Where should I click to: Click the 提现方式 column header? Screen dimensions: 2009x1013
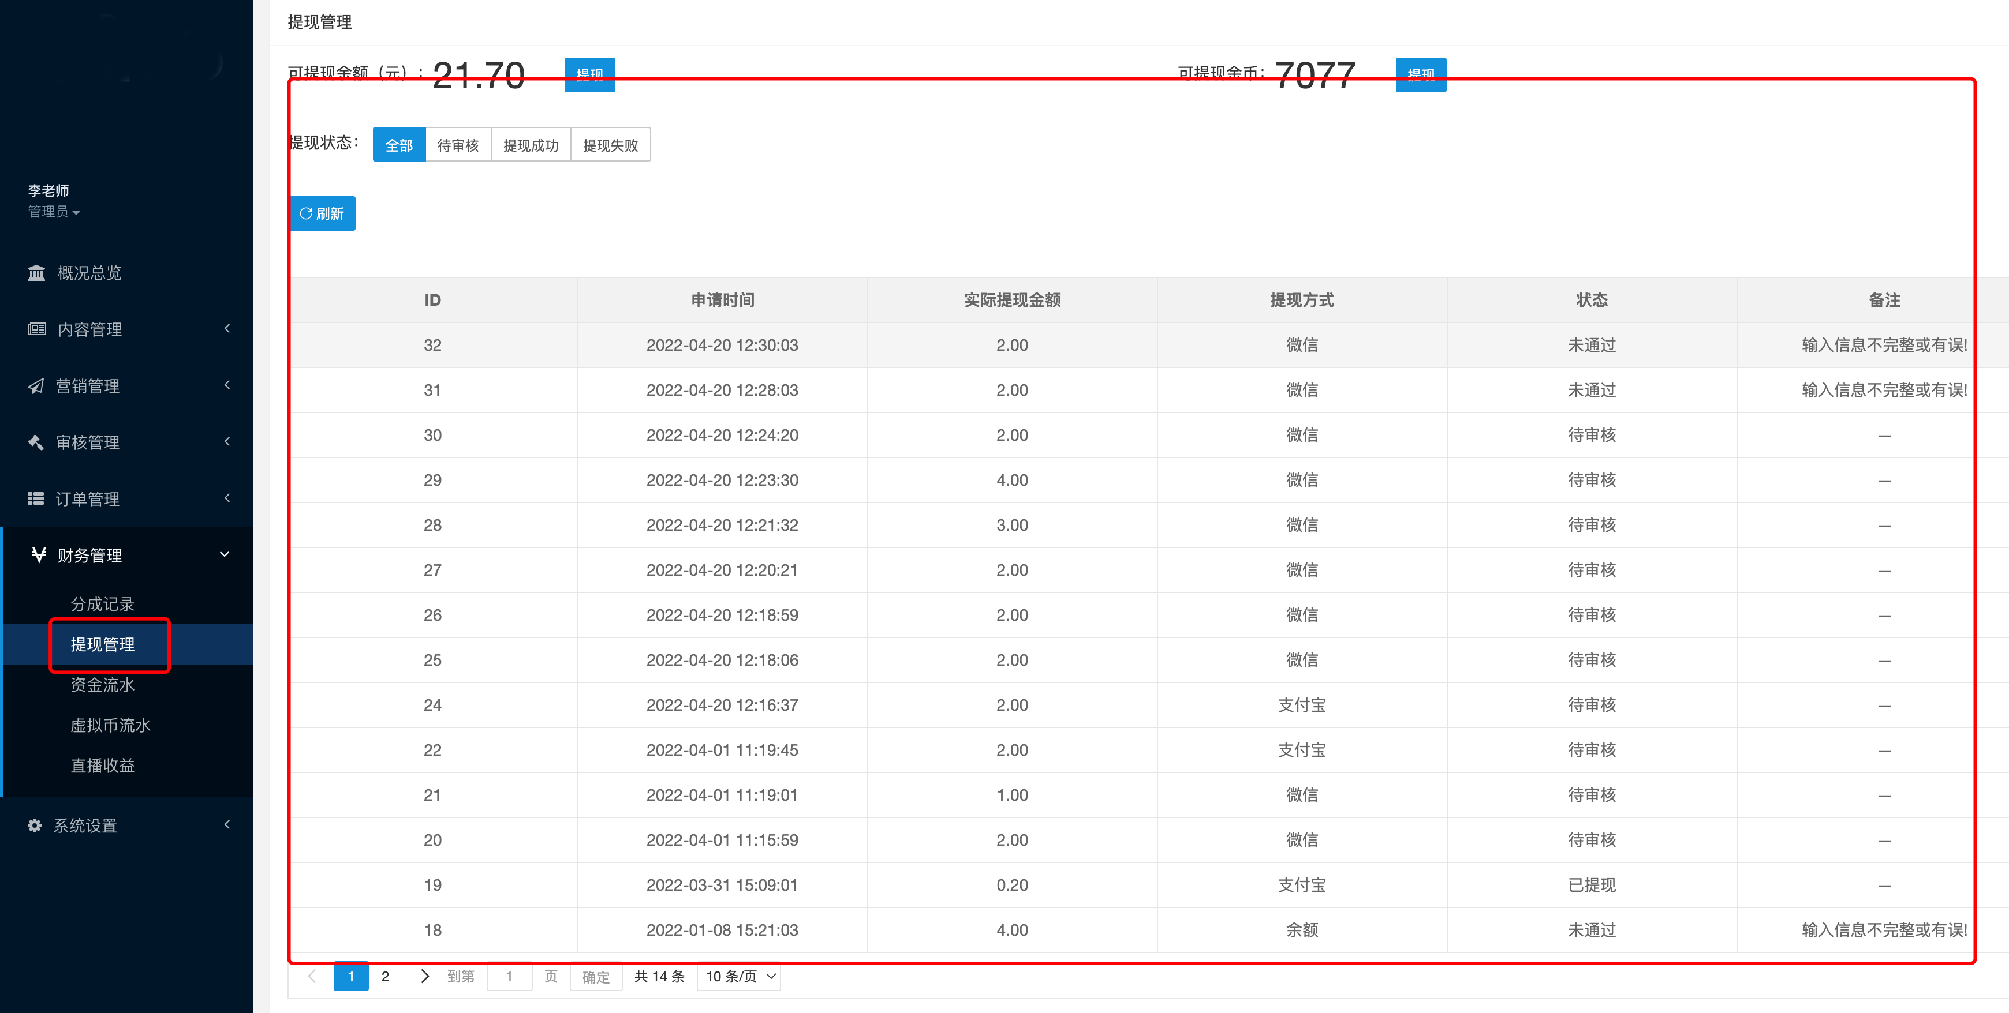[x=1302, y=300]
